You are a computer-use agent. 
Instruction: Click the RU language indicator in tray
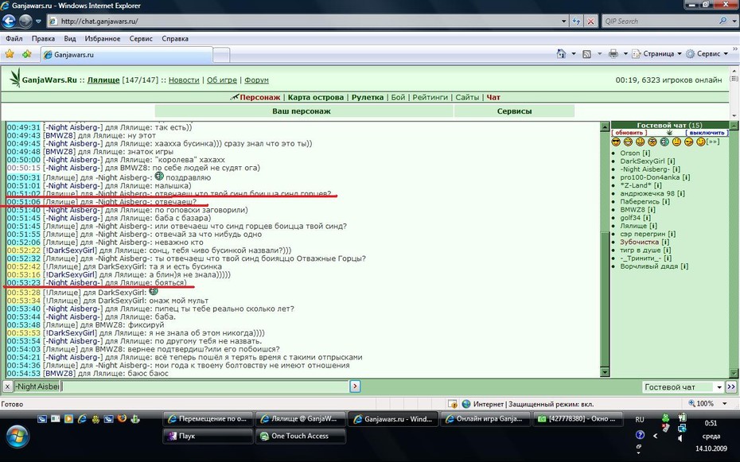(640, 419)
